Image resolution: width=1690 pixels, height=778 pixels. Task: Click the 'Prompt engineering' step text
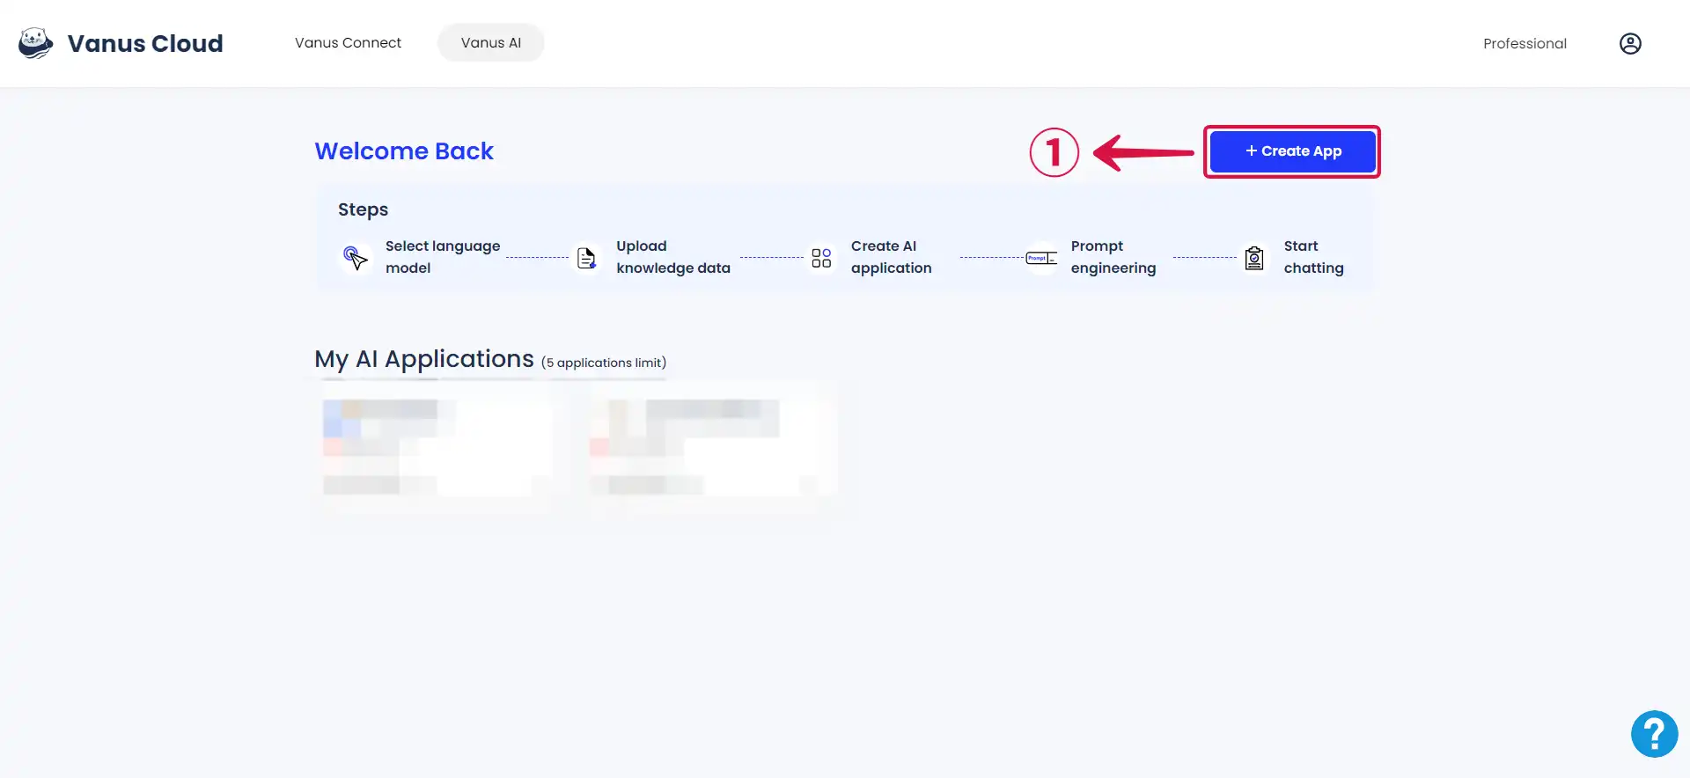pos(1113,257)
